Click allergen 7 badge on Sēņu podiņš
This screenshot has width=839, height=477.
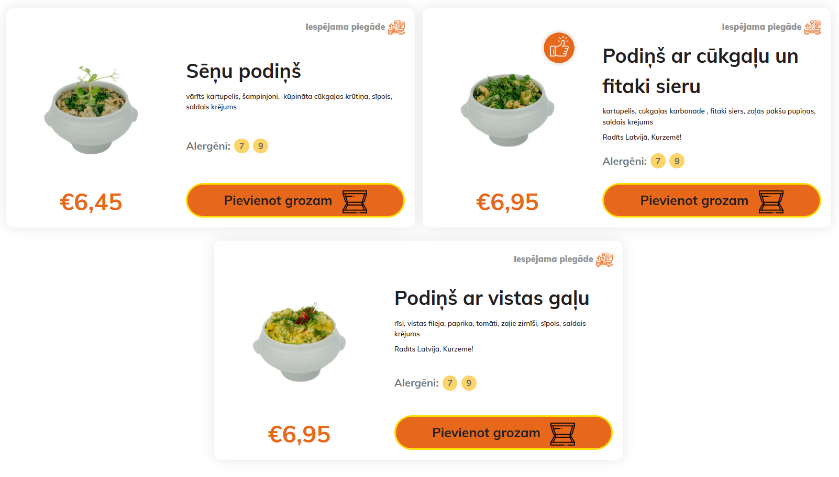(x=241, y=146)
